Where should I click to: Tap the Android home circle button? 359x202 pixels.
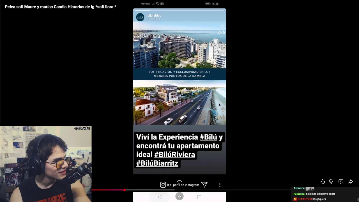pos(179,197)
